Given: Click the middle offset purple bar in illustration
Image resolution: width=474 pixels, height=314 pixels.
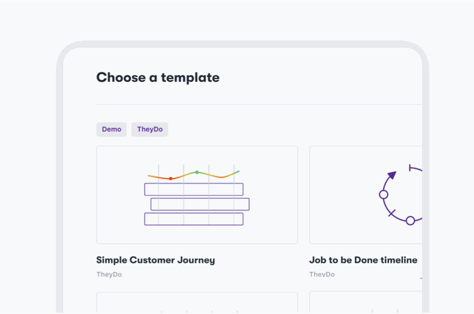Looking at the screenshot, I should [x=200, y=204].
